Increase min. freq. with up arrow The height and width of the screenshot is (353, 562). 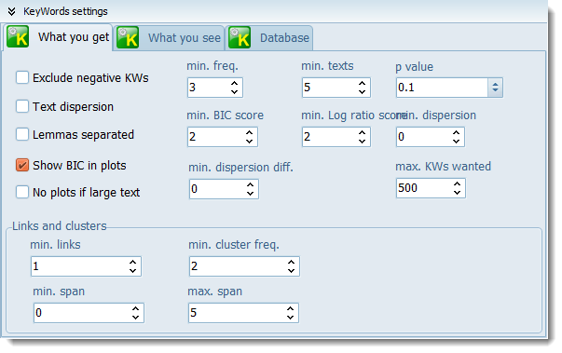[235, 83]
